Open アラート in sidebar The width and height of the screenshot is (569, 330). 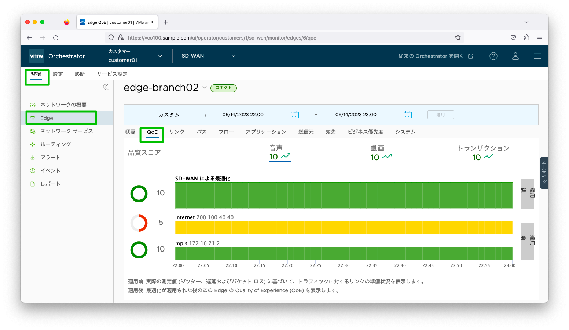(x=50, y=158)
